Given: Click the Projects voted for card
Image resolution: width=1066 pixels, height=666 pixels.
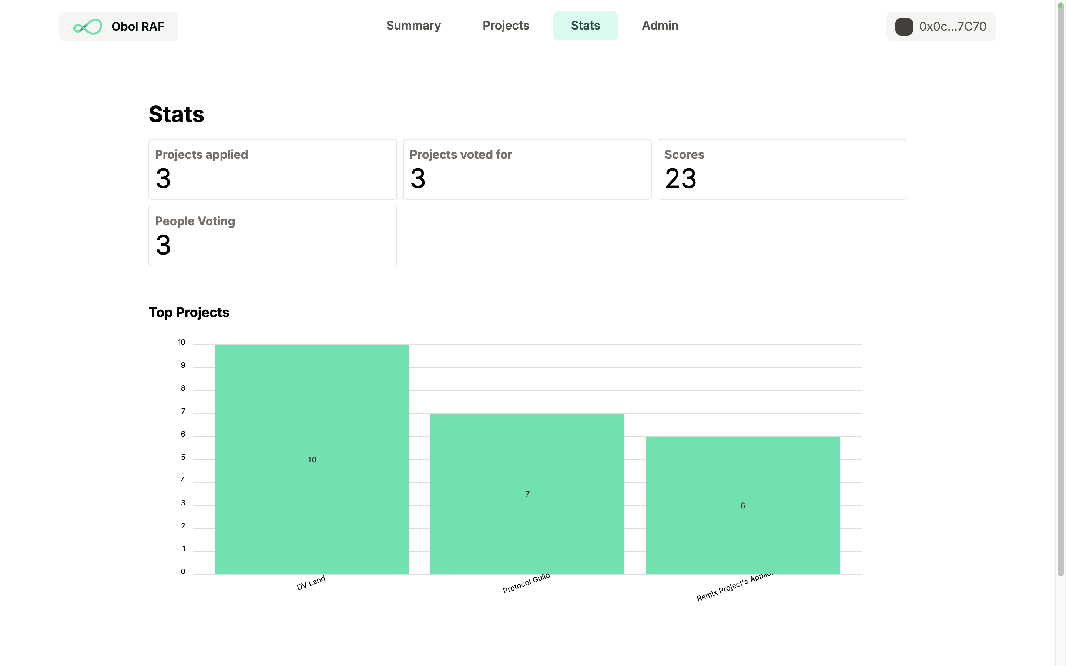Looking at the screenshot, I should point(527,169).
